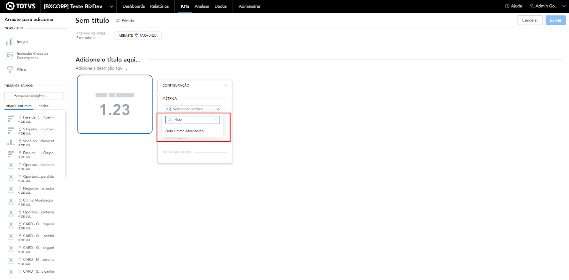Select the Insight bar chart icon

tap(10, 42)
